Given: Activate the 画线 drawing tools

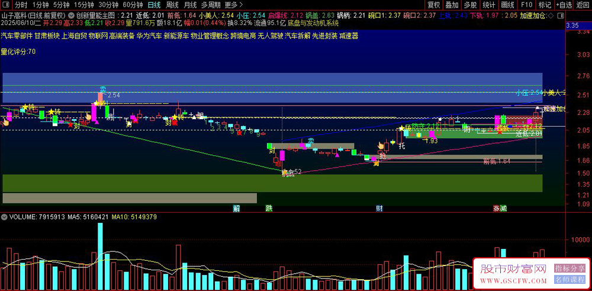Looking at the screenshot, I should click(x=508, y=5).
